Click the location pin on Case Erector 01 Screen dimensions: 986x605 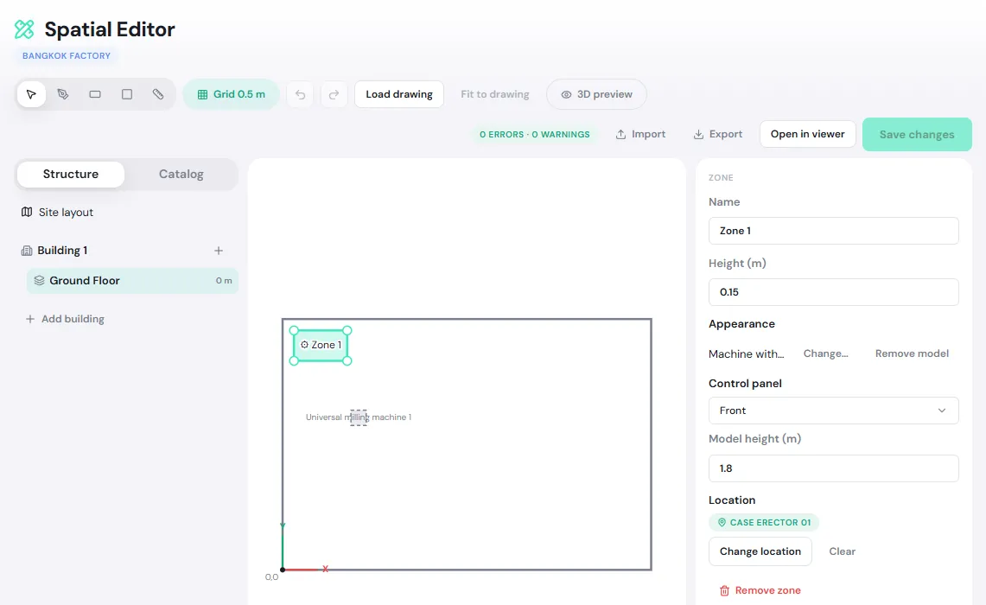(722, 522)
